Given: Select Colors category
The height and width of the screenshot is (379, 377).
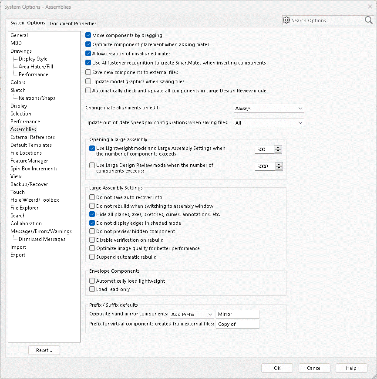Looking at the screenshot, I should [17, 82].
